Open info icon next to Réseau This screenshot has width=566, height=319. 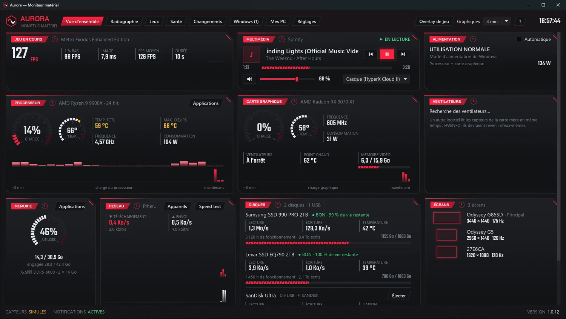click(x=137, y=206)
